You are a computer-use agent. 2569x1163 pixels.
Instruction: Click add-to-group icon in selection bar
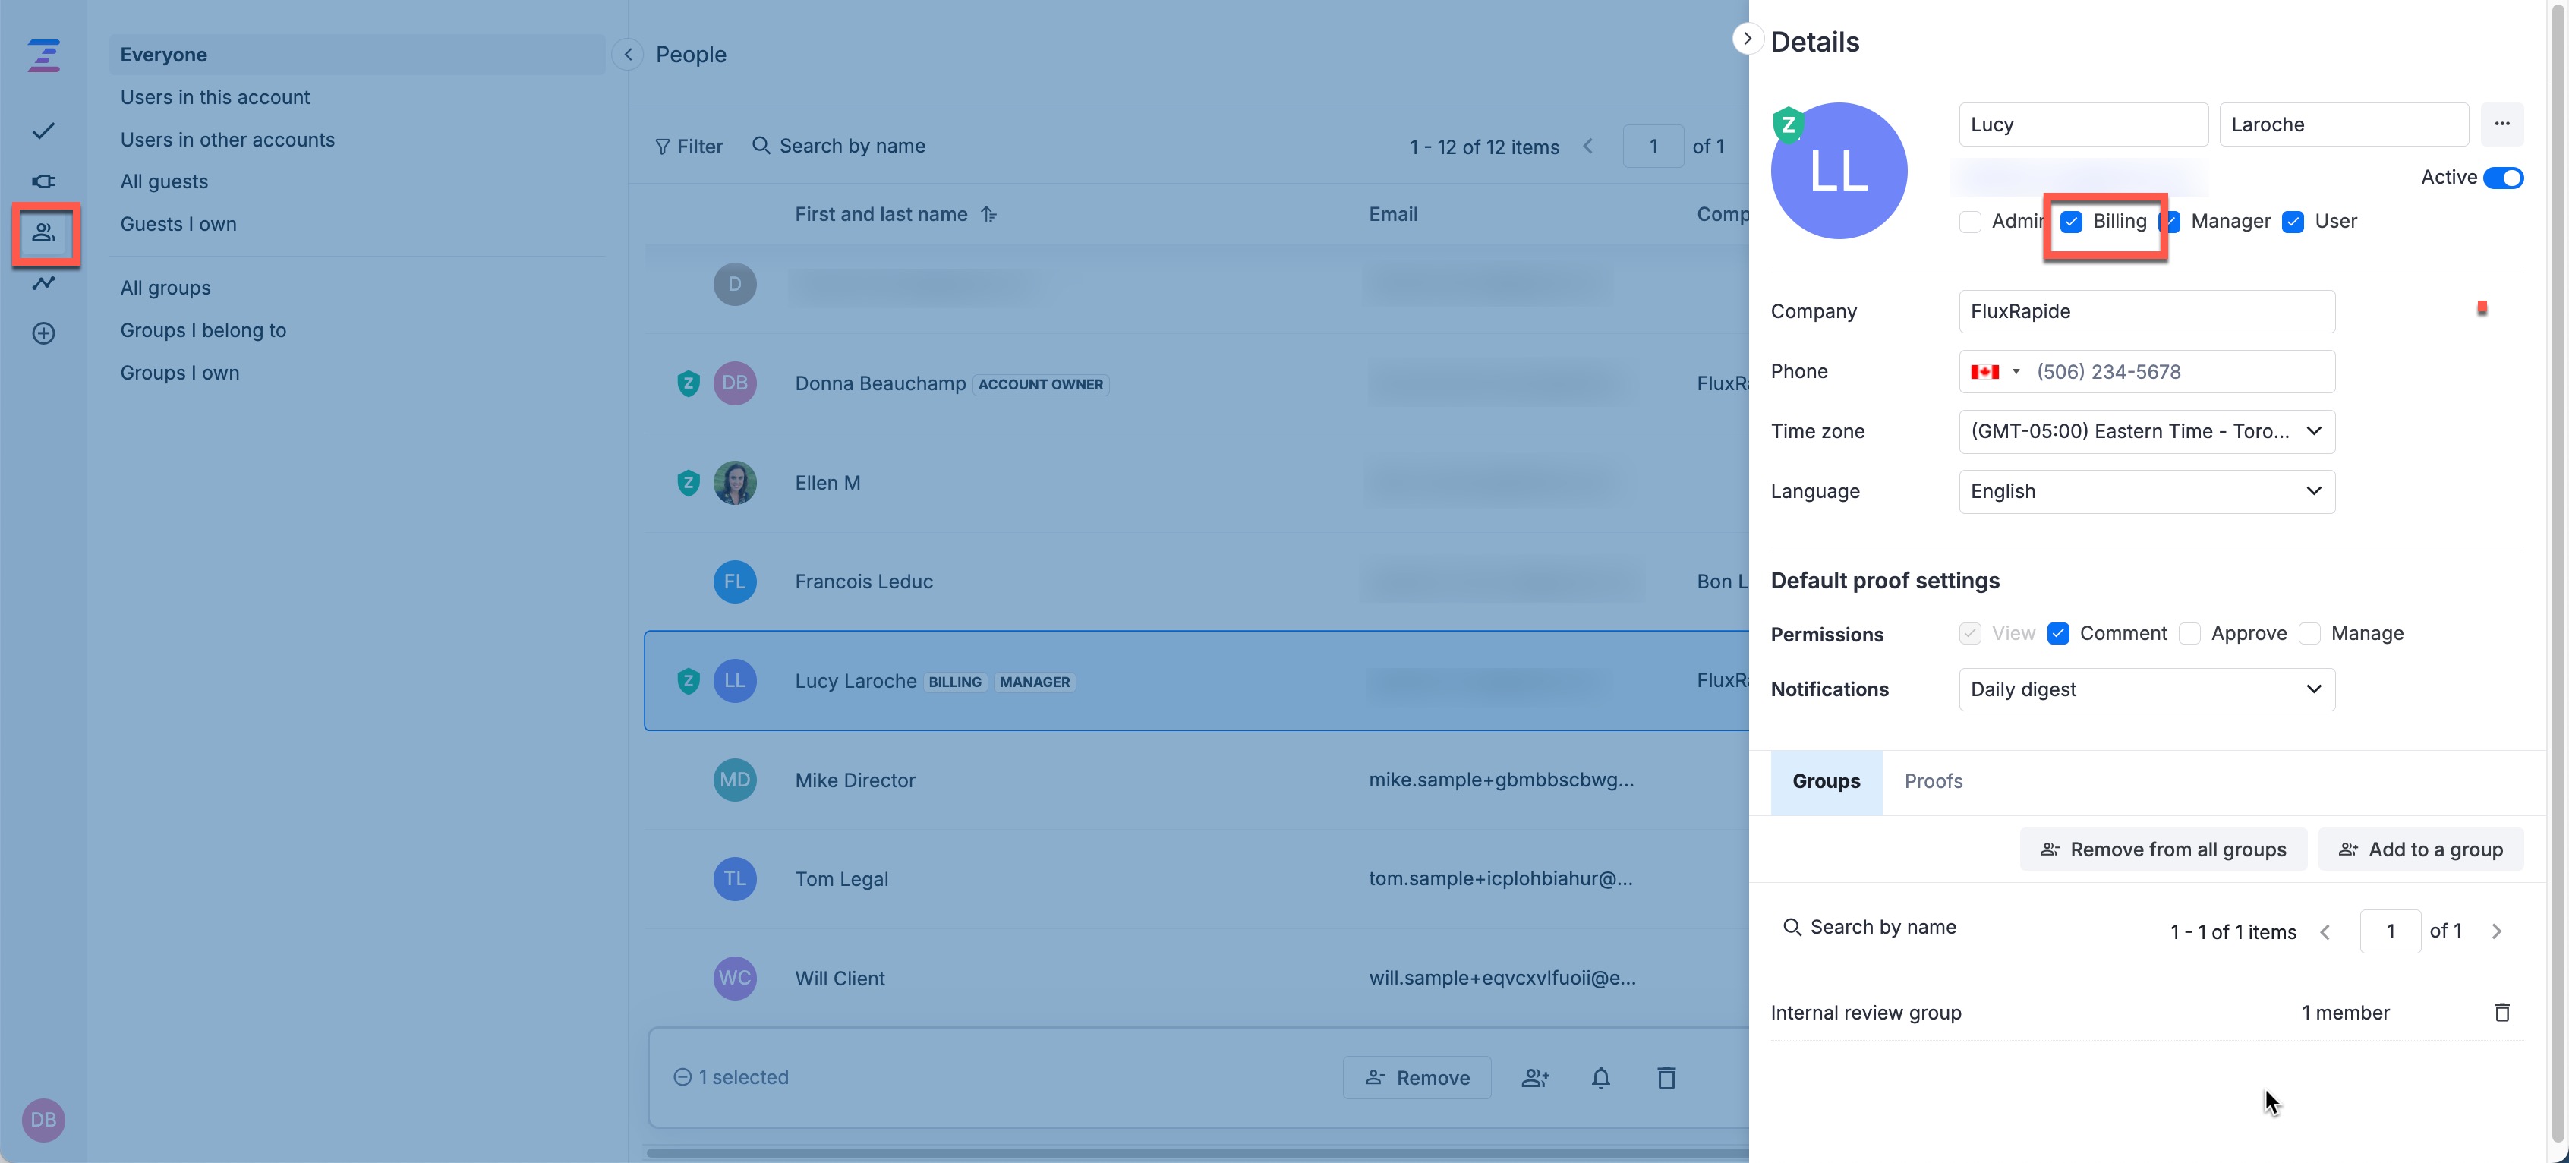[x=1534, y=1077]
